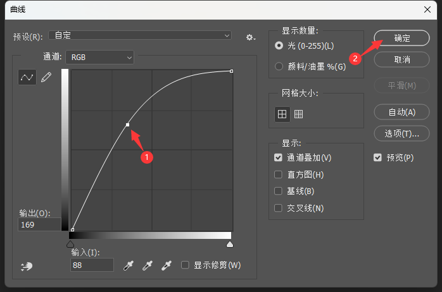The height and width of the screenshot is (292, 442).
Task: Pick the black point eyedropper
Action: click(129, 265)
